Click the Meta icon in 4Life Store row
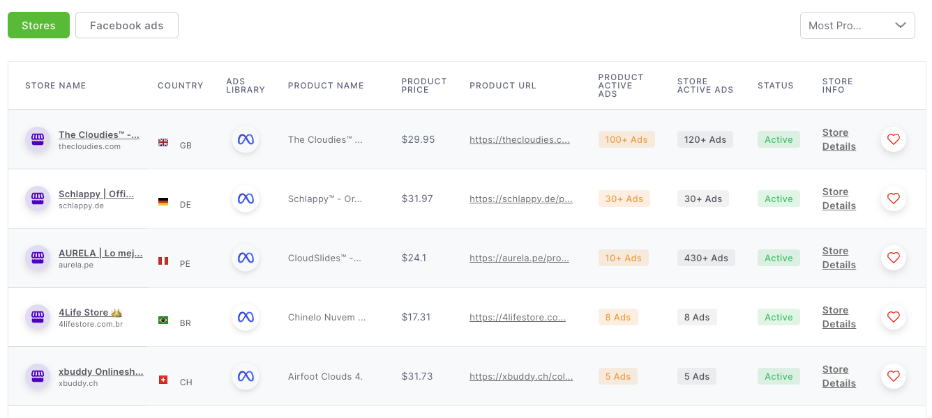 pos(246,317)
